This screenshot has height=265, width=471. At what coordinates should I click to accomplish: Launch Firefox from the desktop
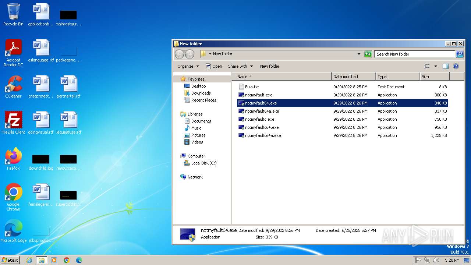click(x=13, y=159)
